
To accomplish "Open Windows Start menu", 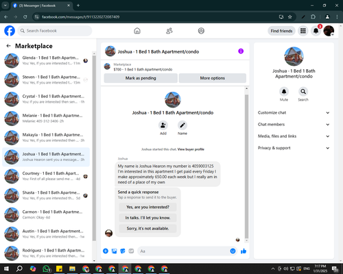I will point(6,269).
